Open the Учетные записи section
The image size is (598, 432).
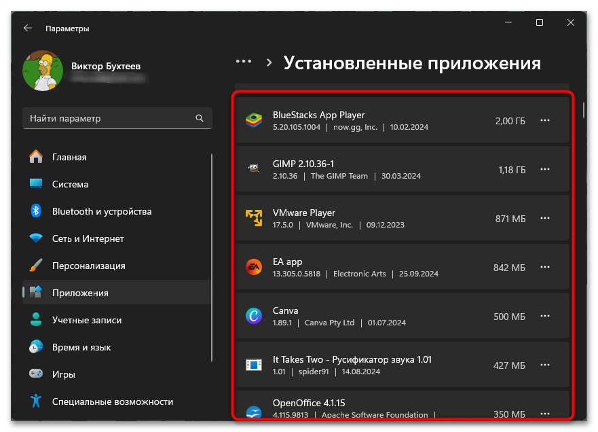117,319
